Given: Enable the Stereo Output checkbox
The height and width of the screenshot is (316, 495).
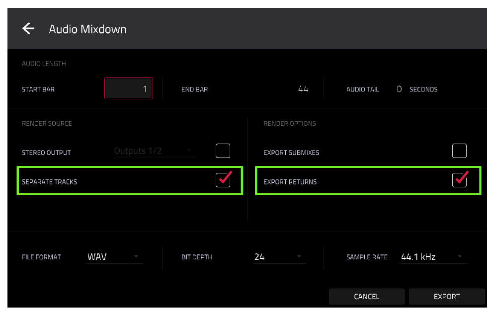Looking at the screenshot, I should [x=223, y=151].
